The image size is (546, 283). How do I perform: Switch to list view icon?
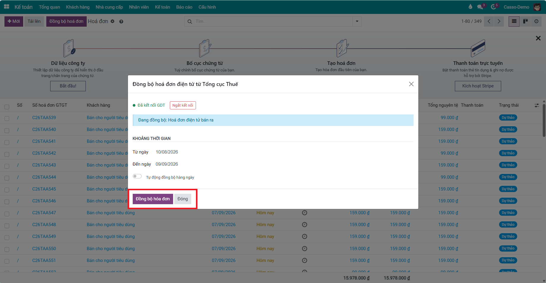pos(514,21)
